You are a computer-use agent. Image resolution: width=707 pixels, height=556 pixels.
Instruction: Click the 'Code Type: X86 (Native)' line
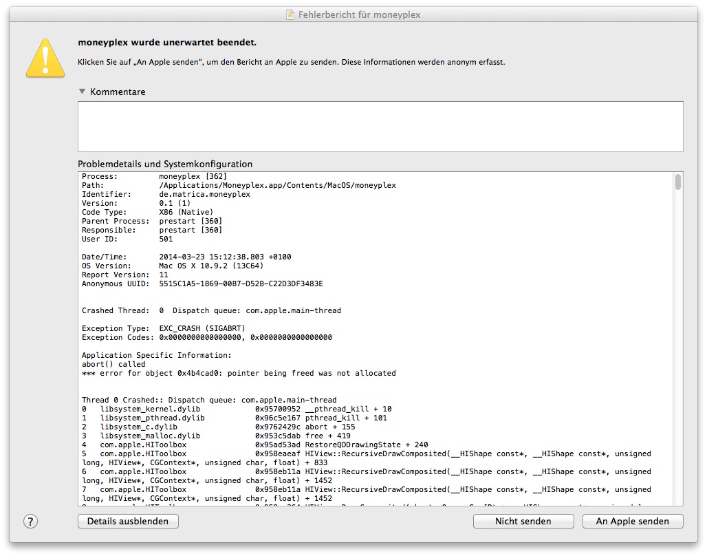pos(147,212)
